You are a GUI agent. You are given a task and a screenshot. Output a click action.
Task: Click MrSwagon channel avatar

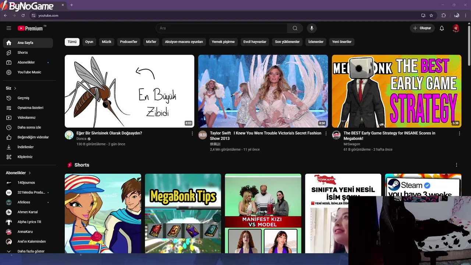(336, 135)
